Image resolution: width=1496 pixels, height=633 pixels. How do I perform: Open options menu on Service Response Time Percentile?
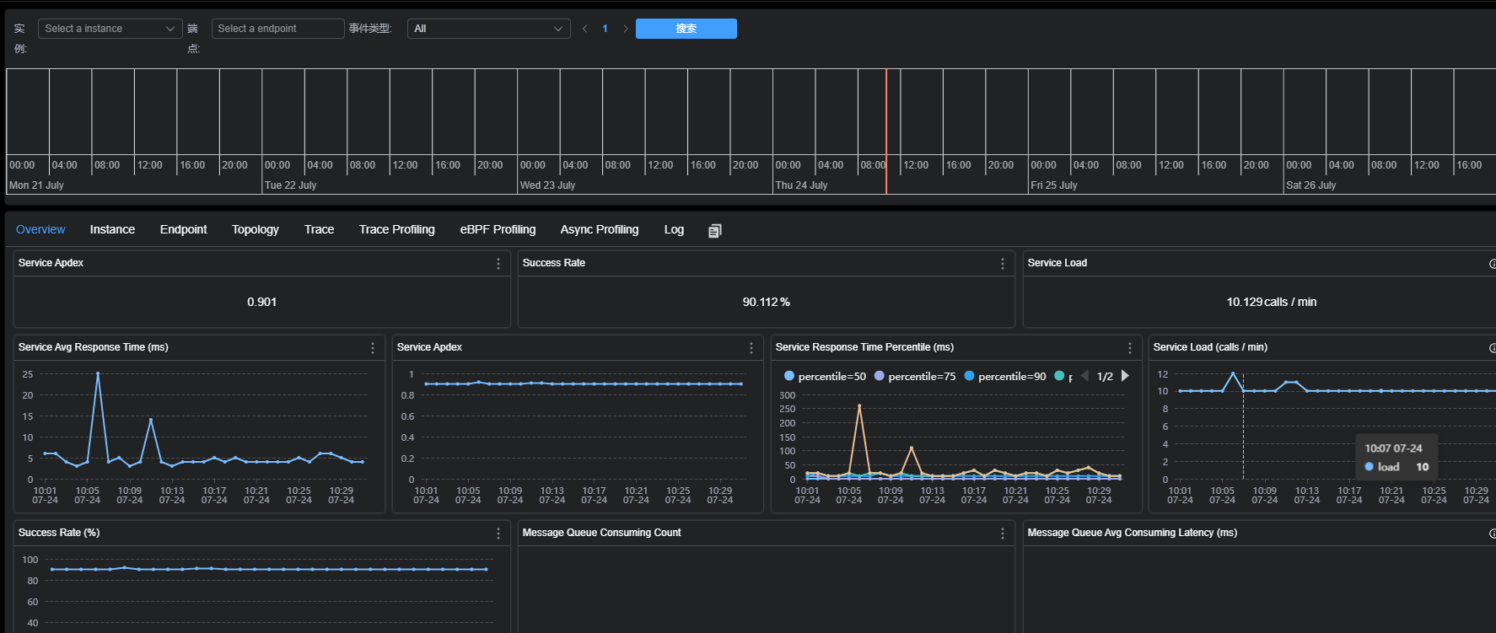[x=1130, y=348]
